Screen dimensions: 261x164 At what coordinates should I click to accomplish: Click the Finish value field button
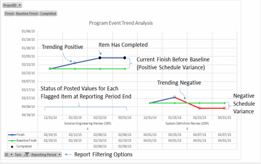pyautogui.click(x=10, y=14)
